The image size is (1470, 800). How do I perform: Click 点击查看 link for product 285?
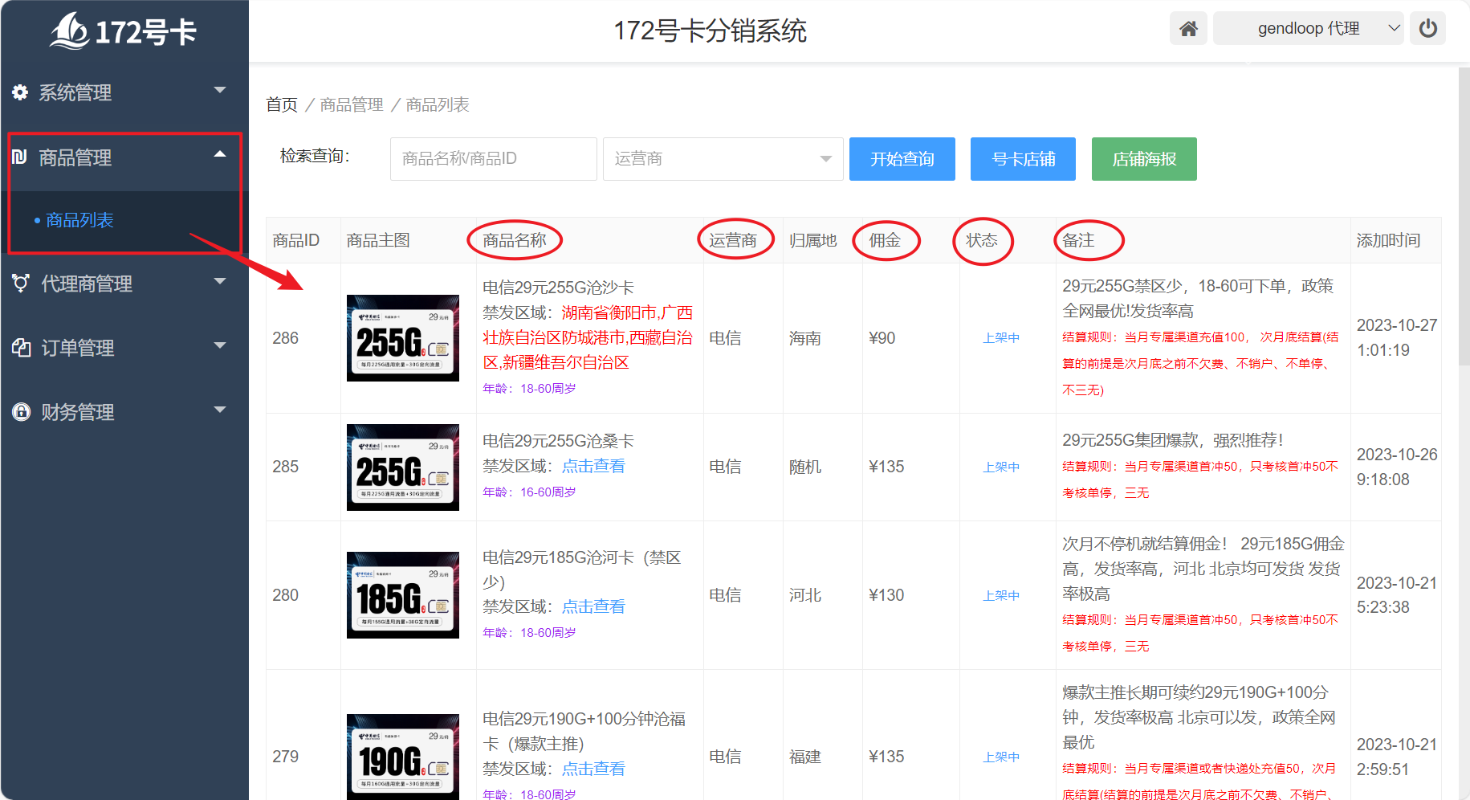[593, 466]
